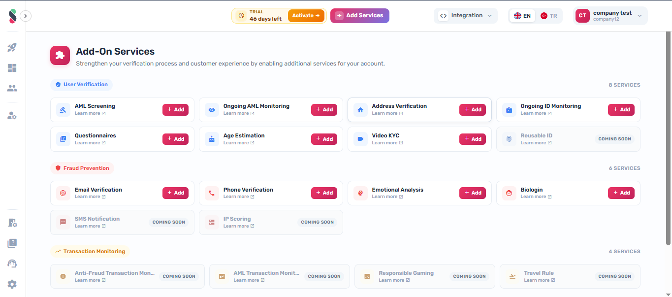672x297 pixels.
Task: Open the support headset icon in sidebar
Action: (12, 264)
